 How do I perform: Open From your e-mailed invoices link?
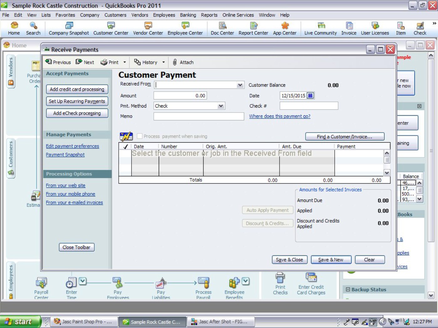(74, 203)
